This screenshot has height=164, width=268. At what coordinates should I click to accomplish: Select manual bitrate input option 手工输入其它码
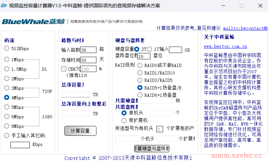click(x=7, y=135)
